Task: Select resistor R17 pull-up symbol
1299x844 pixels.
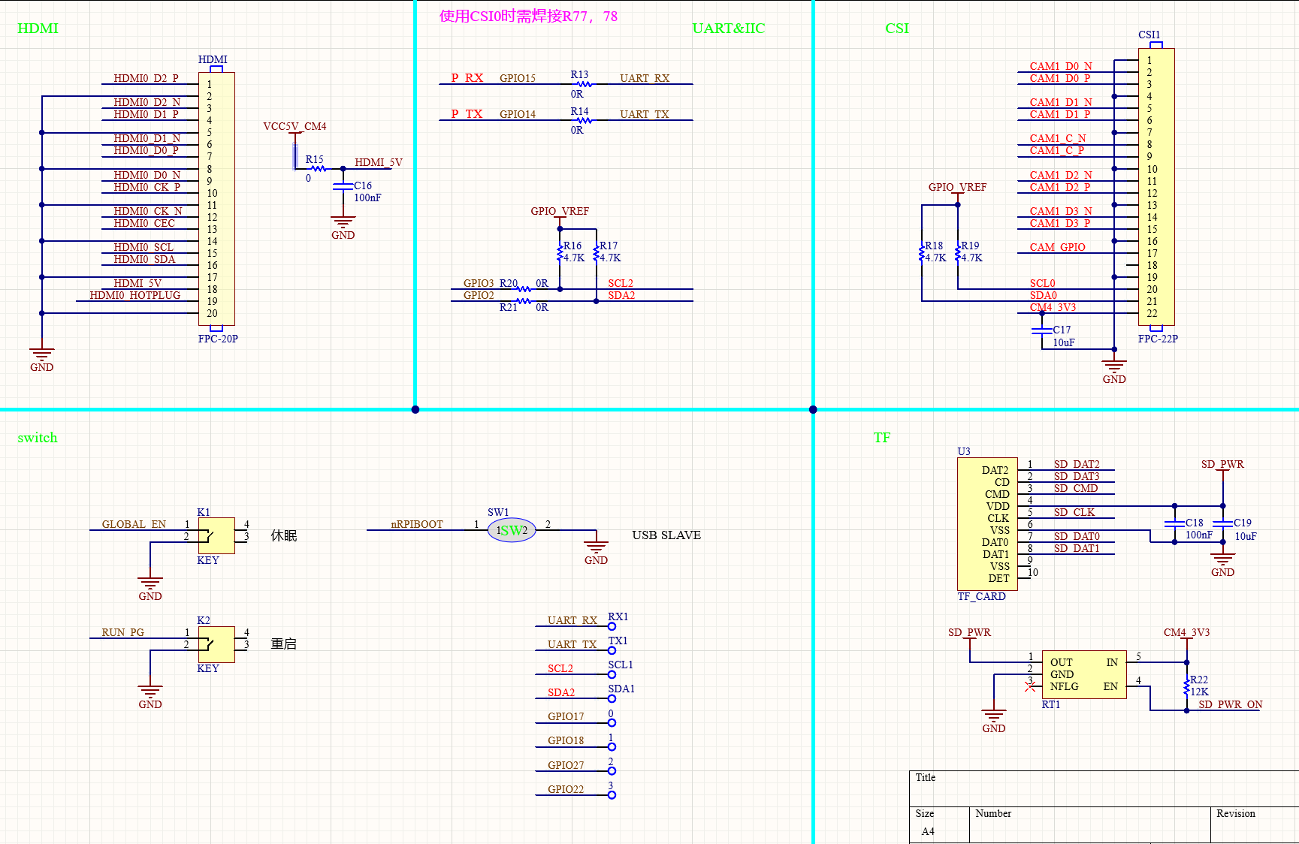Action: click(x=596, y=252)
